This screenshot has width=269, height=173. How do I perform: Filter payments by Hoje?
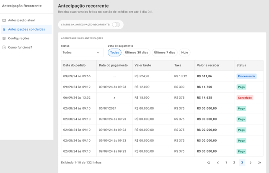[185, 53]
